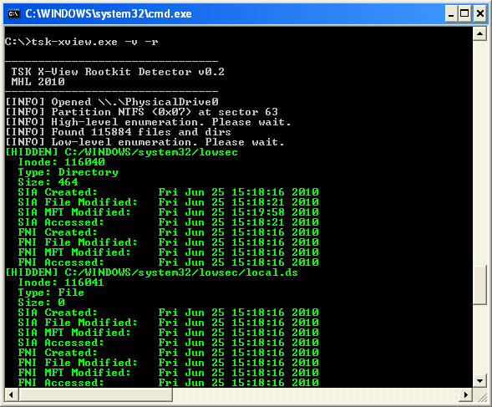Screen dimensions: 492x407
Task: Click the horizontal scrollbar thumb
Action: 96,394
